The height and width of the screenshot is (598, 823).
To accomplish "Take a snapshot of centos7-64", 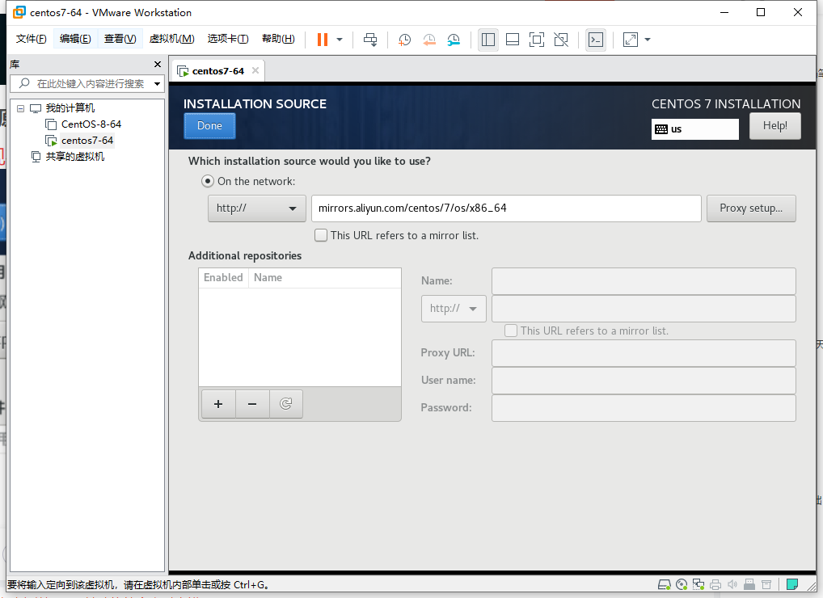I will (x=404, y=39).
